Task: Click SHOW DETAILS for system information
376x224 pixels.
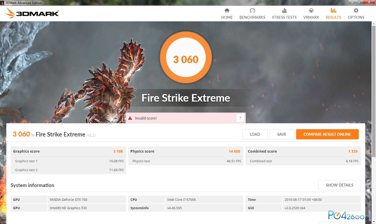Action: (339, 185)
